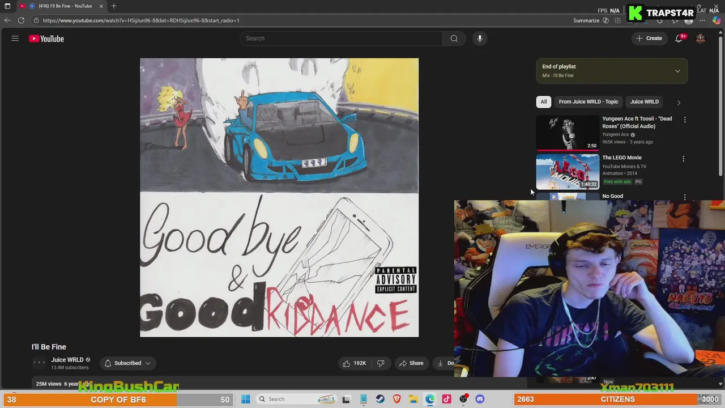Reload the page

tap(21, 20)
